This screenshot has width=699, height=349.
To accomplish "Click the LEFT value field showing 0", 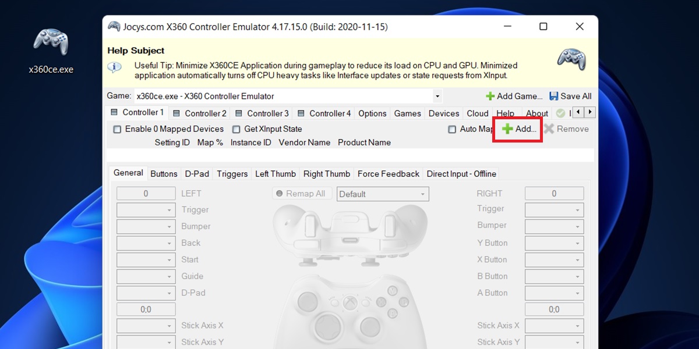I will click(x=146, y=194).
